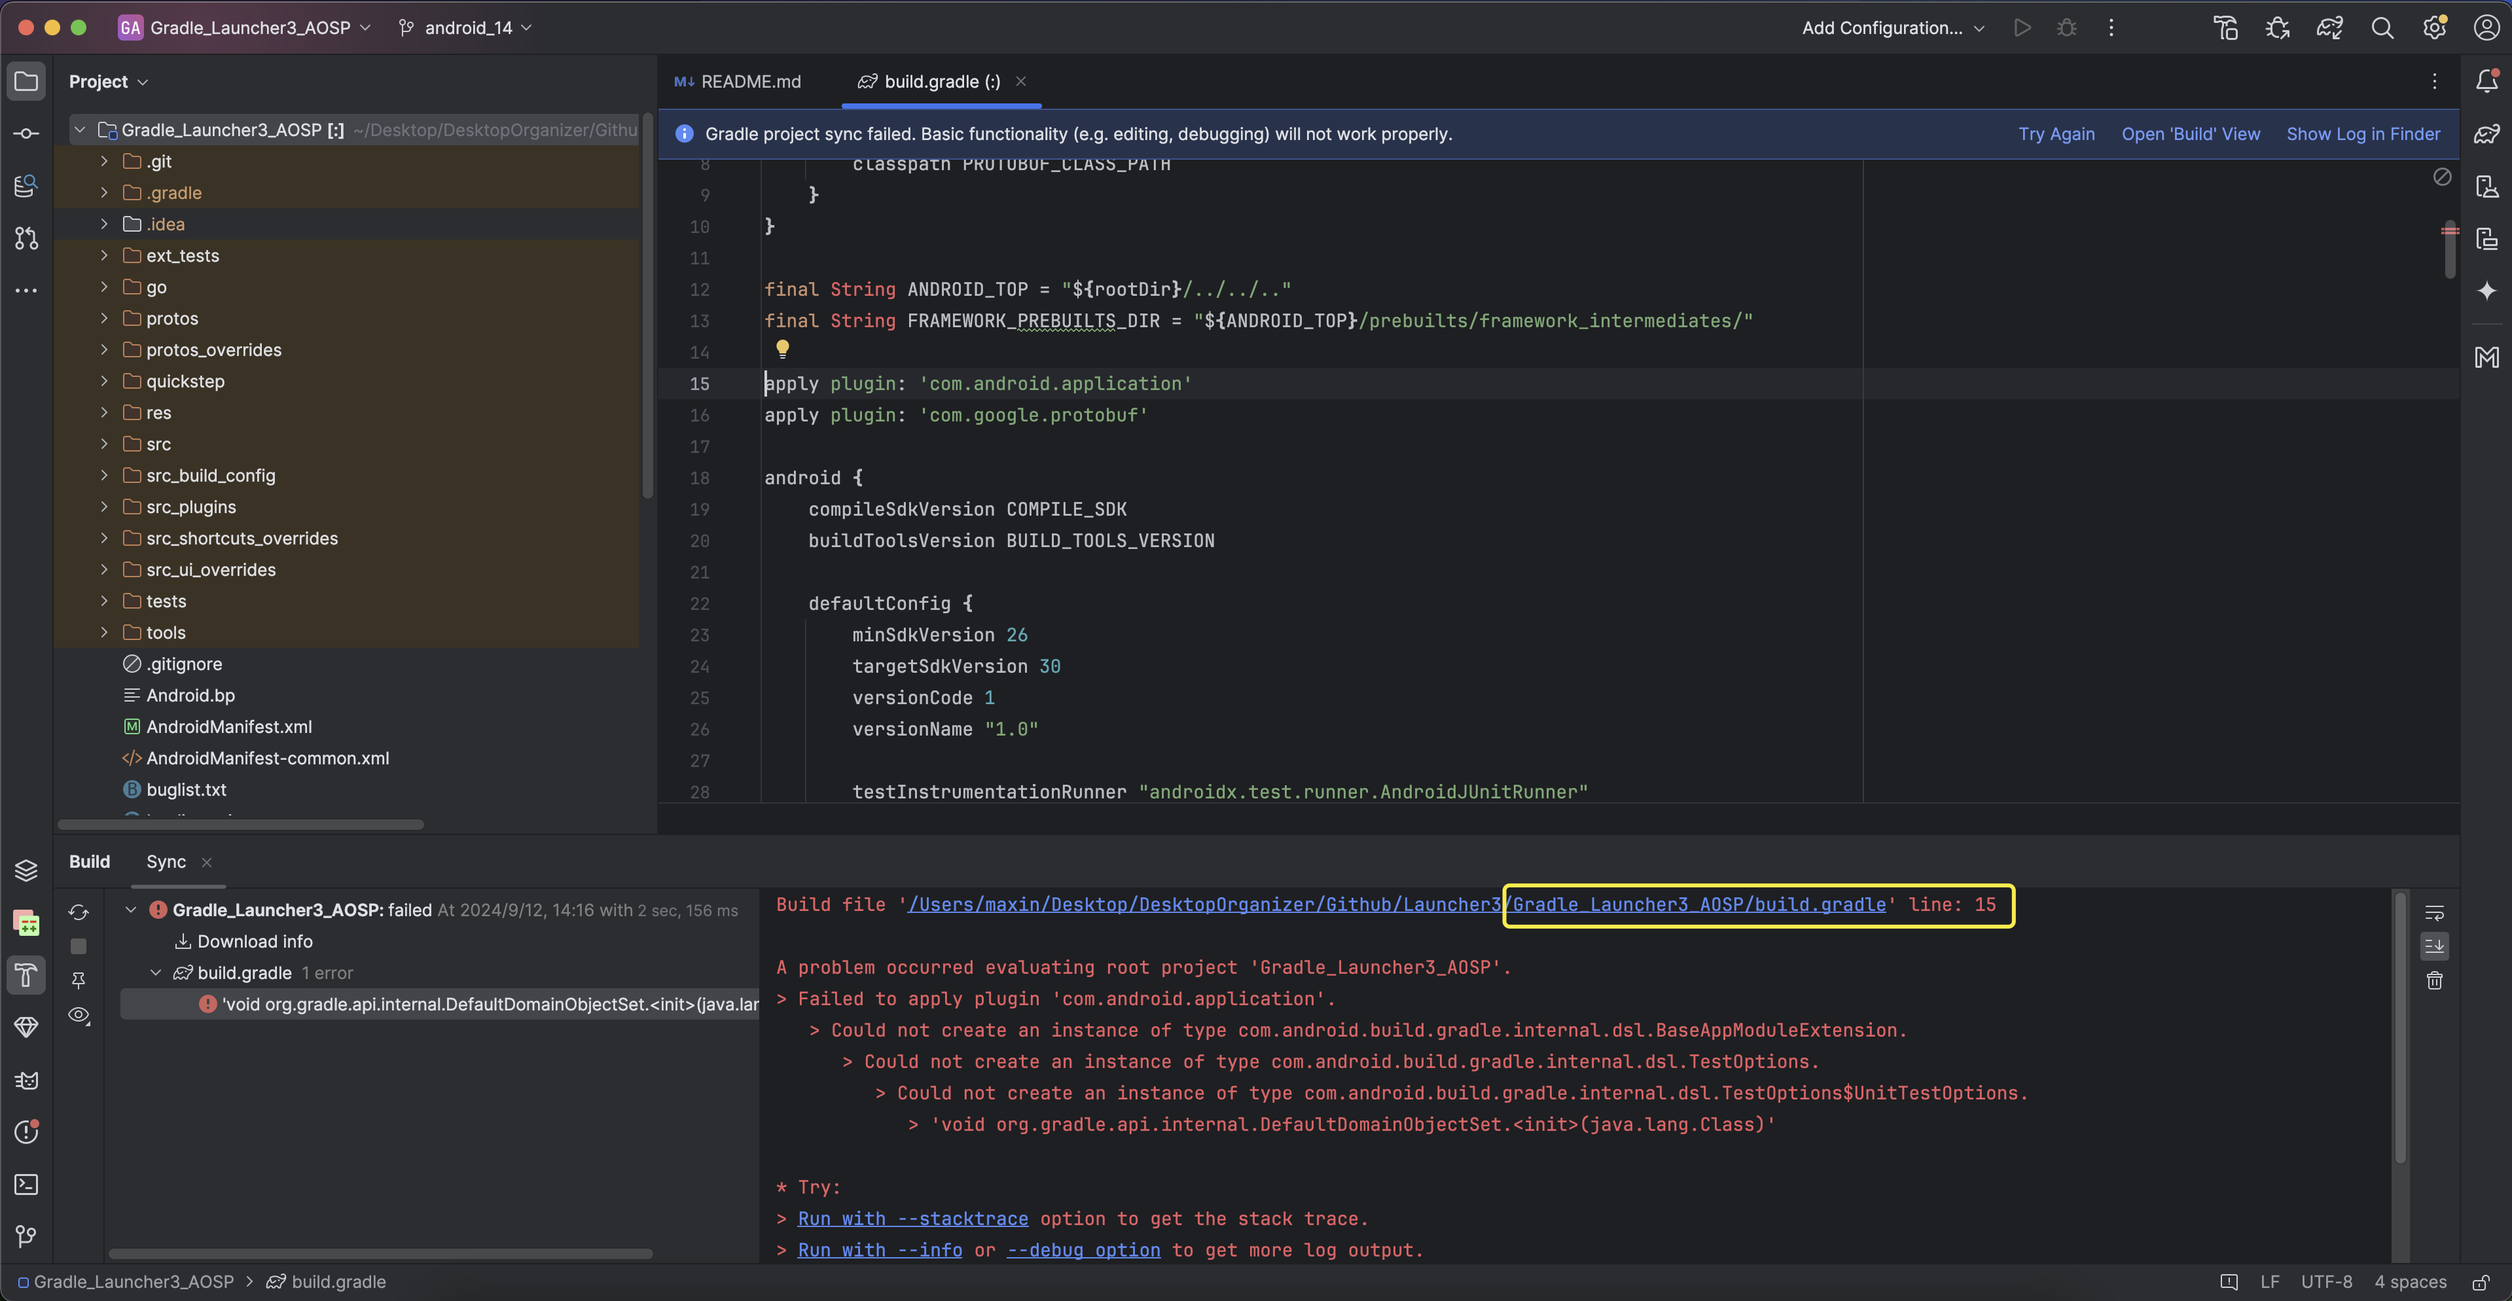Click the project tree horizontal scrollbar
The width and height of the screenshot is (2512, 1301).
241,825
